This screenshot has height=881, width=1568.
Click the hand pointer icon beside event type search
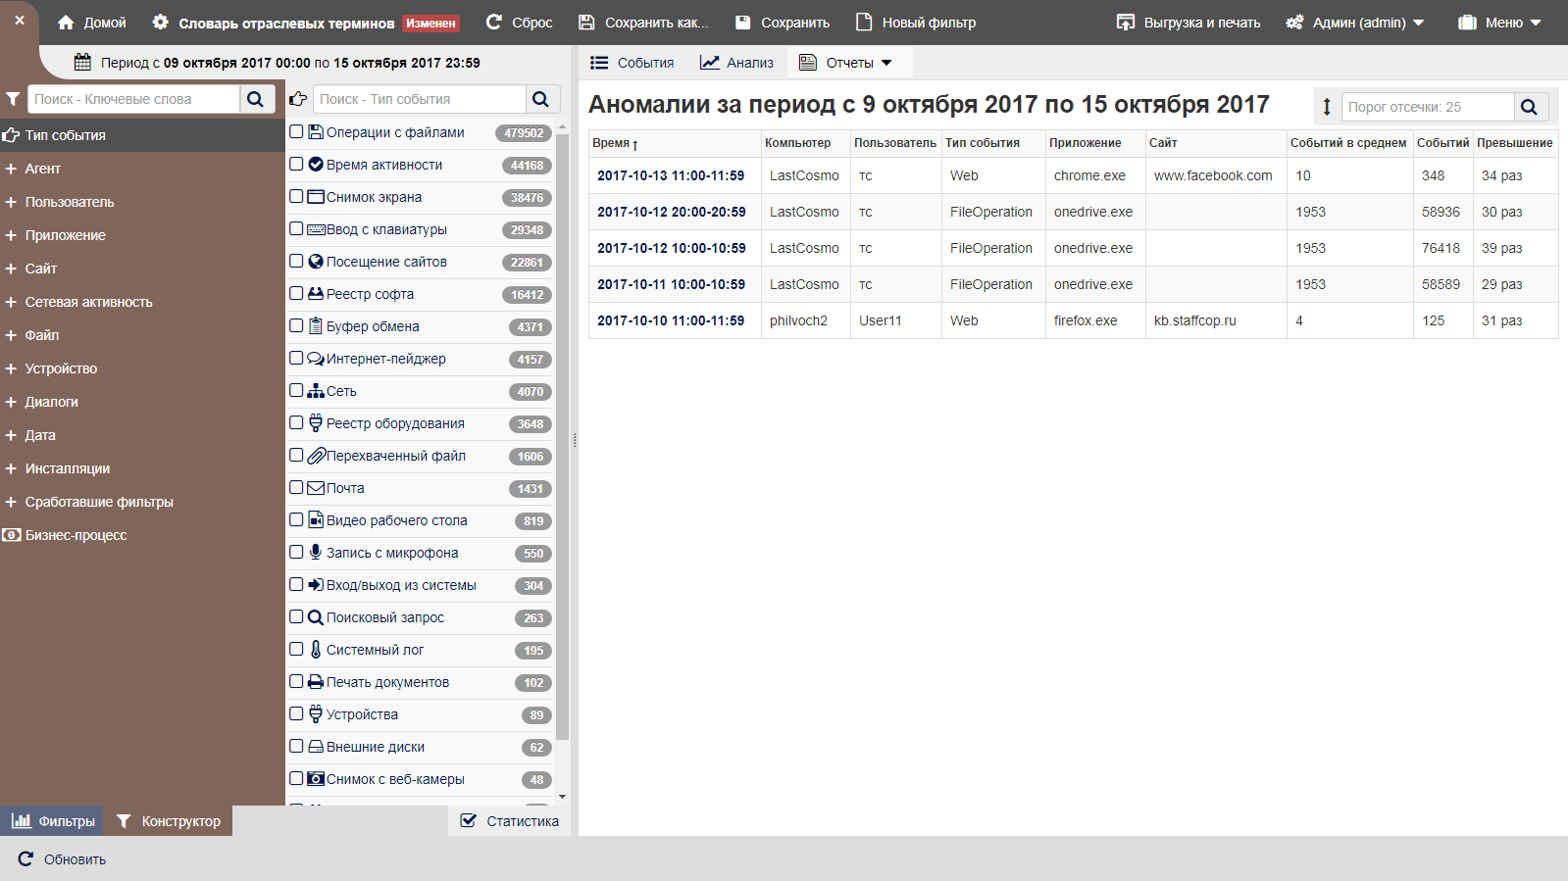click(298, 99)
